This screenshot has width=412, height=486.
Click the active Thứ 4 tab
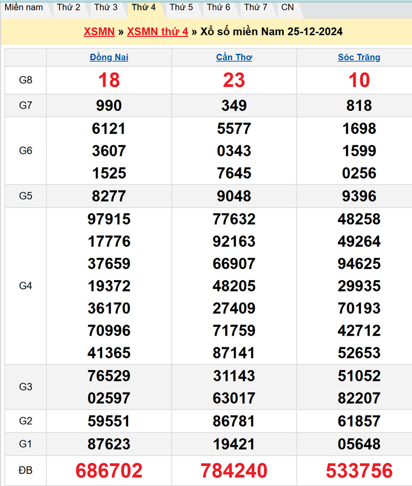[144, 7]
